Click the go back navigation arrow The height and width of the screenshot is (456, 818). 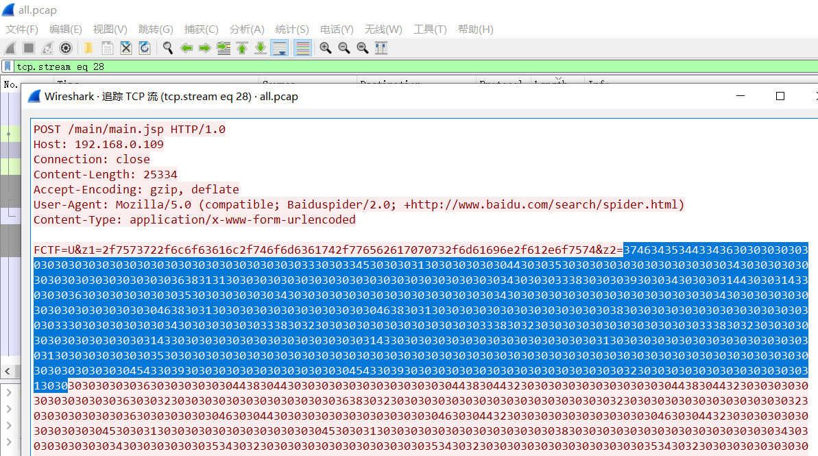[x=186, y=48]
